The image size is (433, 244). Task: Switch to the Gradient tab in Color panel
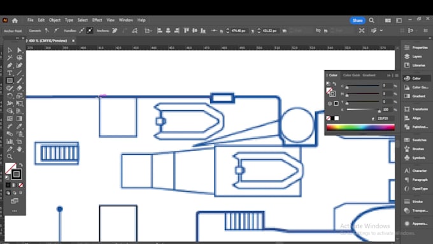coord(369,75)
